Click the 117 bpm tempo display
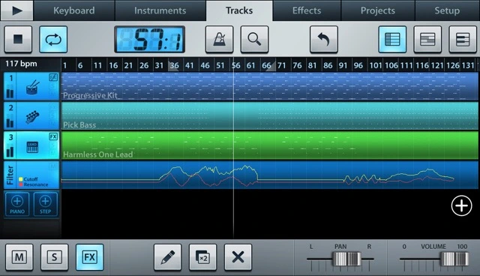This screenshot has width=480, height=276. (21, 64)
